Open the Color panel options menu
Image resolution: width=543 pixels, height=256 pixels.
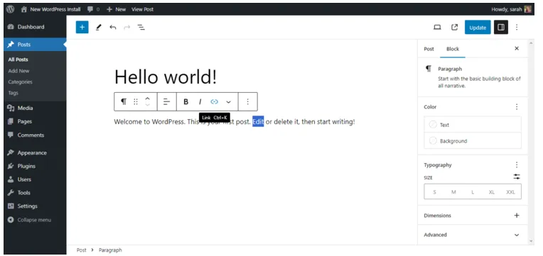[517, 107]
